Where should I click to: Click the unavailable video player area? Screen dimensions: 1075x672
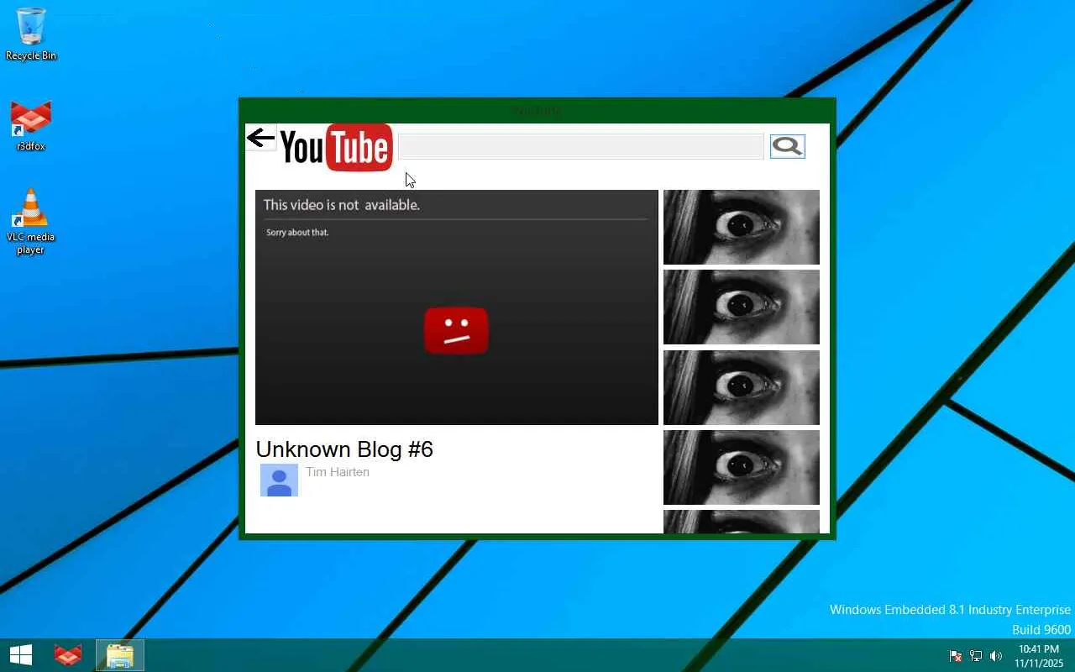pyautogui.click(x=457, y=307)
